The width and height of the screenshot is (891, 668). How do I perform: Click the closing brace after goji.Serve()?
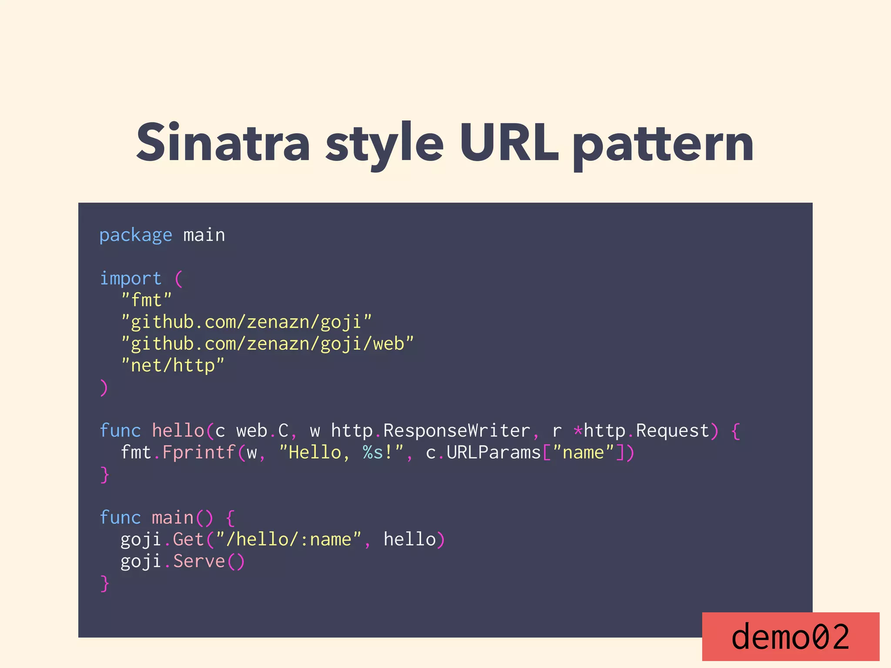coord(104,583)
